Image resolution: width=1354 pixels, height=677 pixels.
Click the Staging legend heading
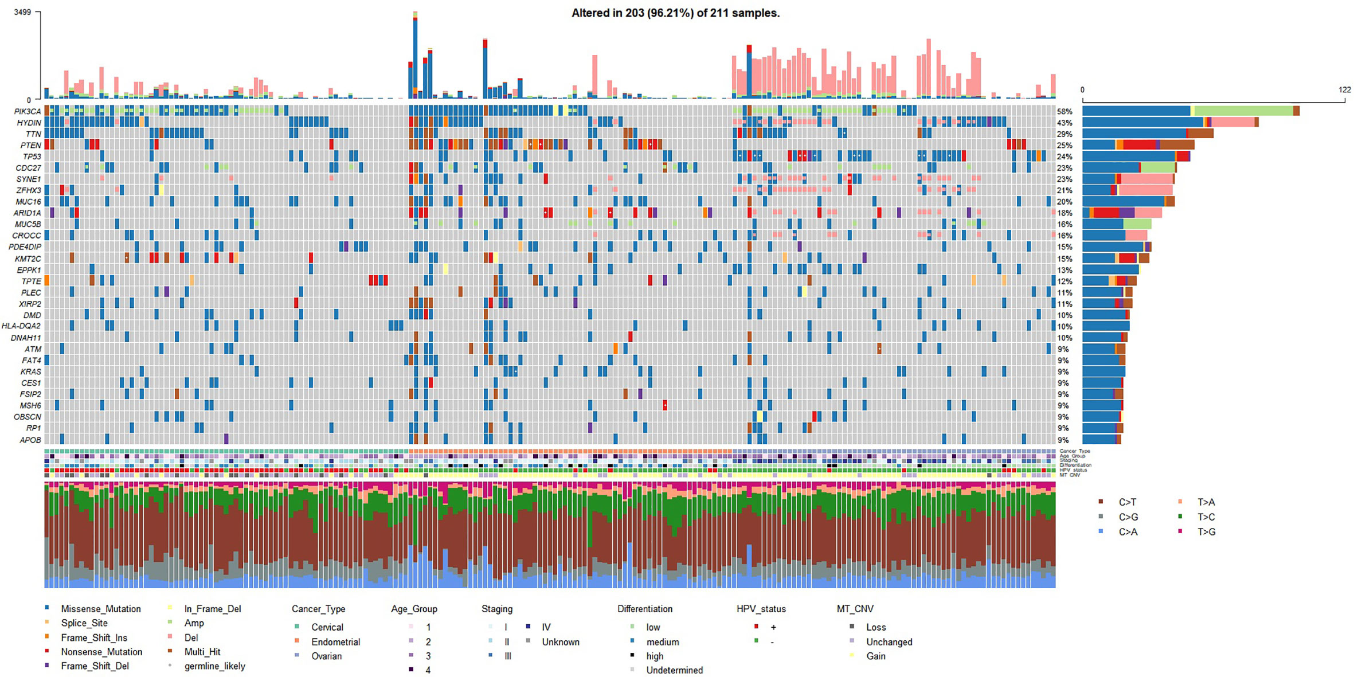pos(497,609)
